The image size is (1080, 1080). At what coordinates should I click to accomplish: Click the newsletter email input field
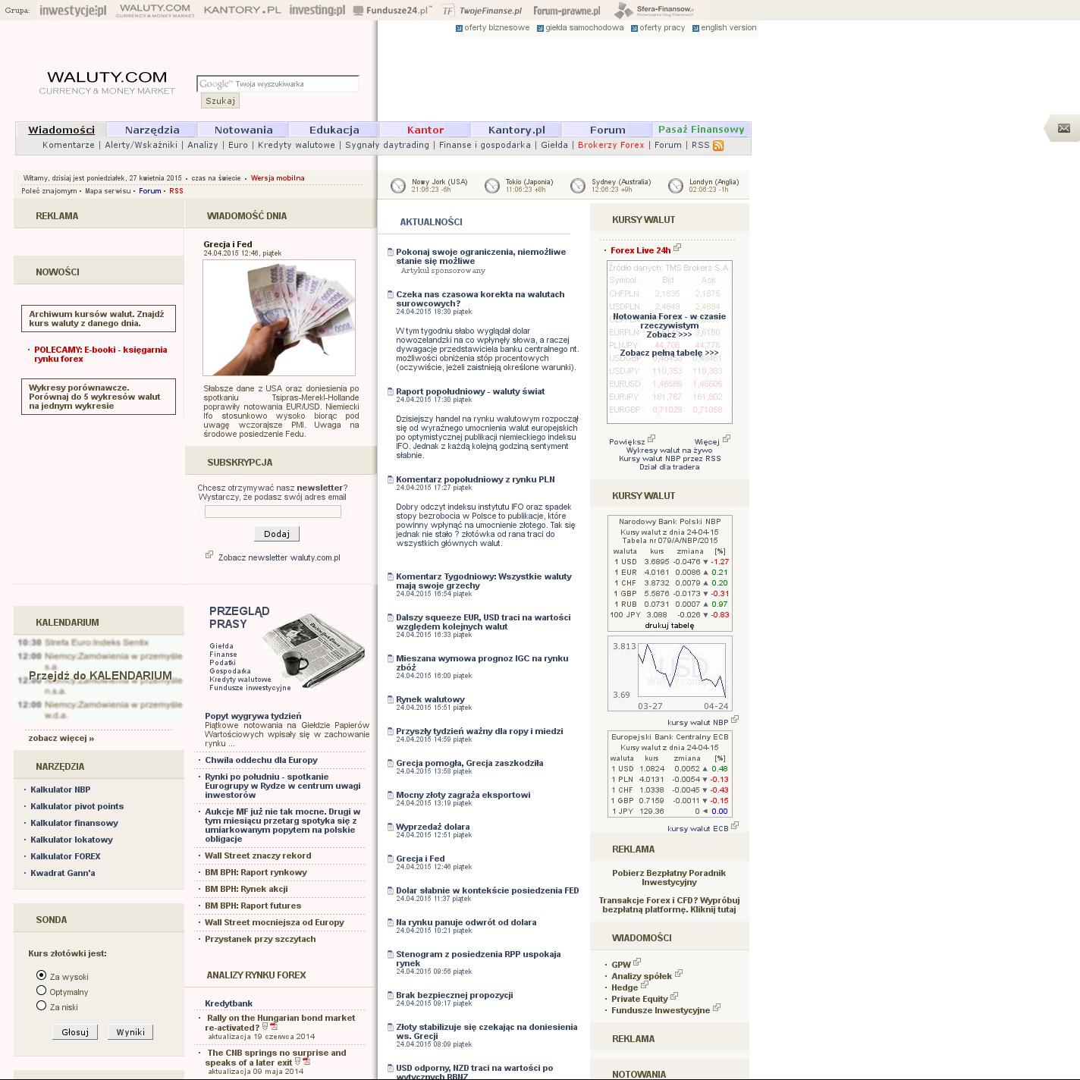(273, 512)
